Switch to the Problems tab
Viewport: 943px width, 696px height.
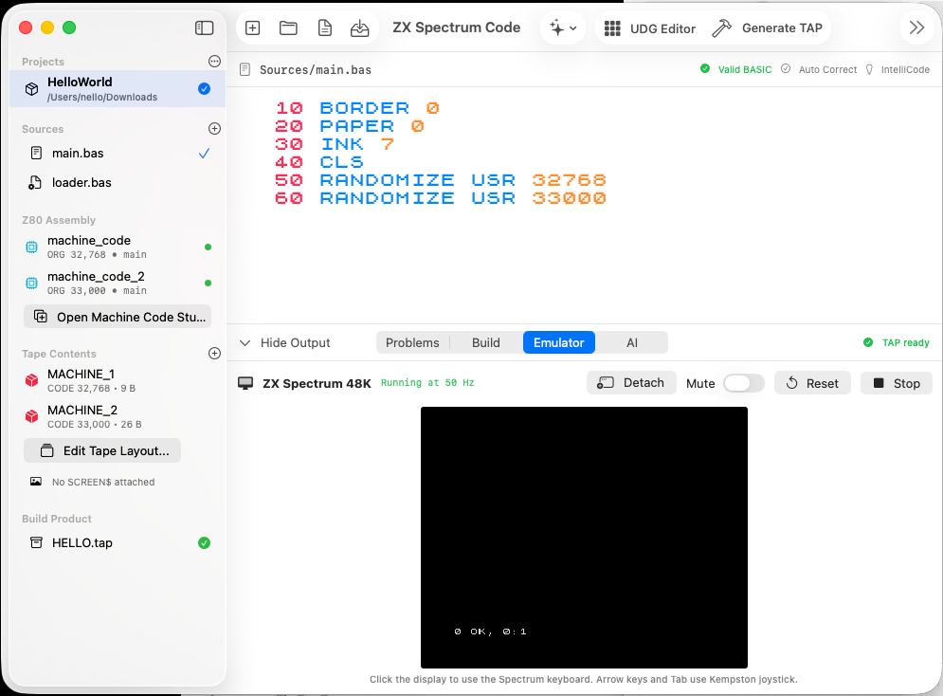coord(412,343)
